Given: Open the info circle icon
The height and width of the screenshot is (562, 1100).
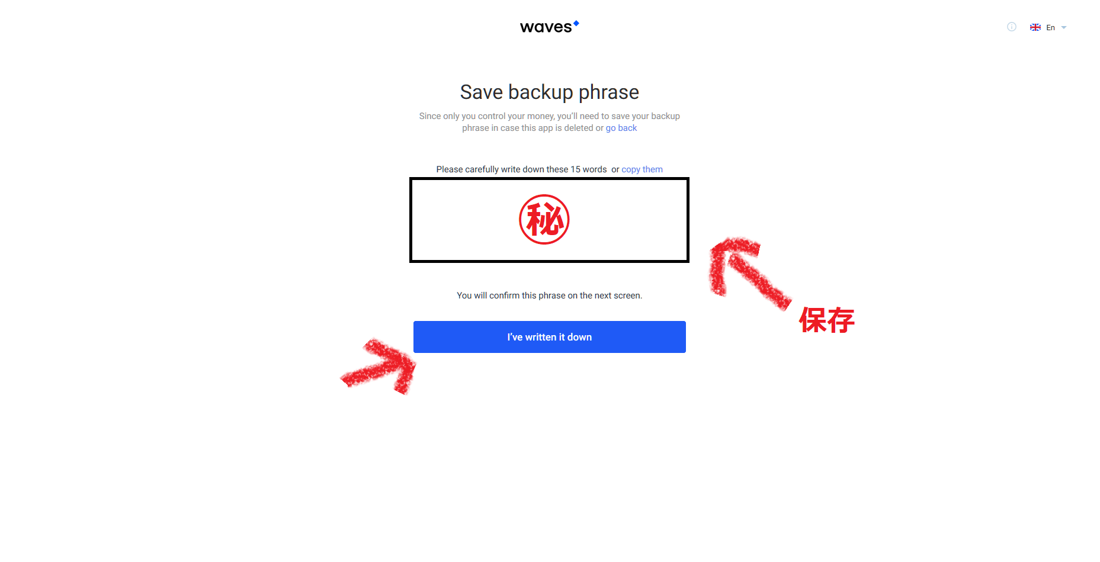Looking at the screenshot, I should pyautogui.click(x=1012, y=27).
